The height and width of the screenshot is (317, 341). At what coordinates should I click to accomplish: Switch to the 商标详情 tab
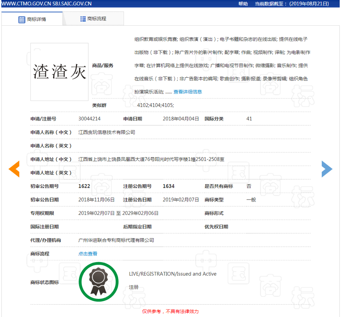(x=32, y=19)
